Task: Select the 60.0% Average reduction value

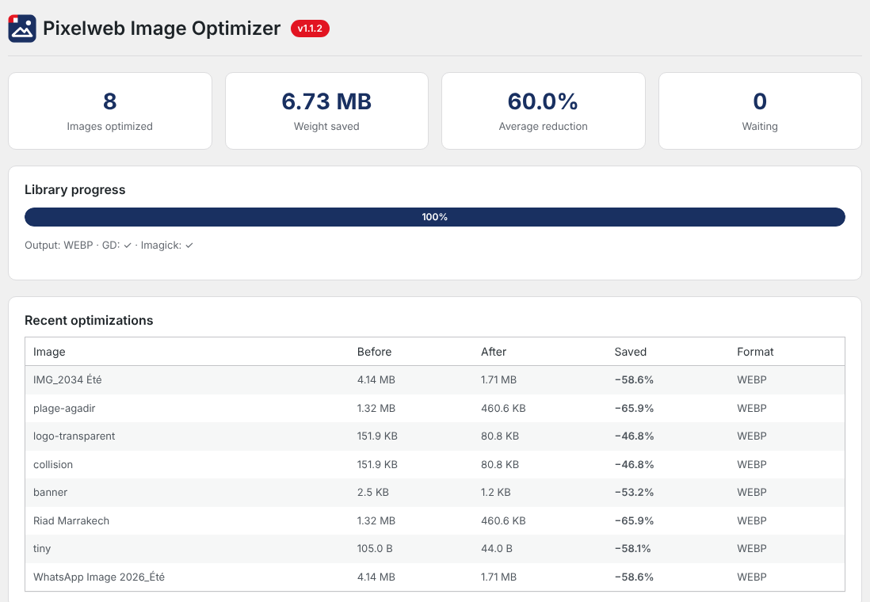Action: 544,101
